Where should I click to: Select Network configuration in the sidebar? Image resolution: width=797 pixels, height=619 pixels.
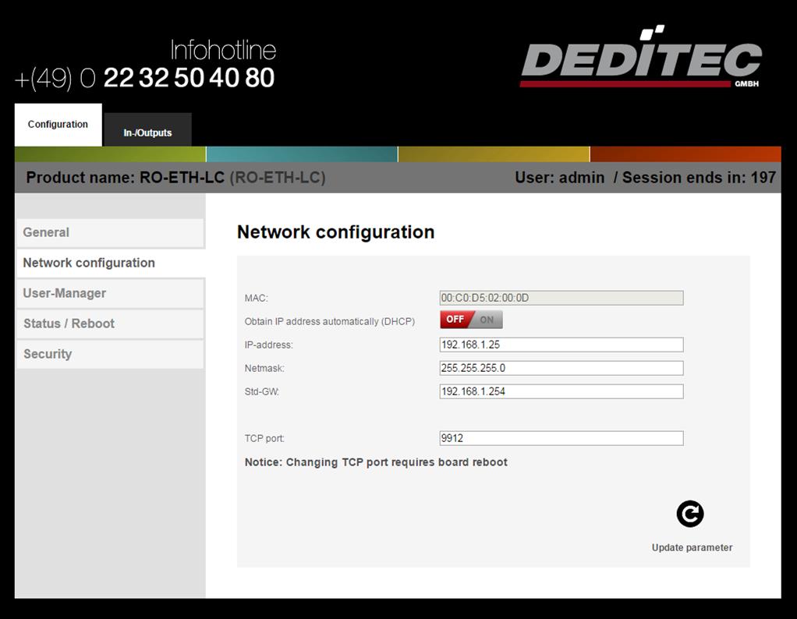point(109,263)
